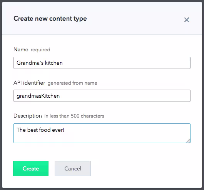Cancel the content type creation
This screenshot has height=190, width=204.
[x=73, y=169]
